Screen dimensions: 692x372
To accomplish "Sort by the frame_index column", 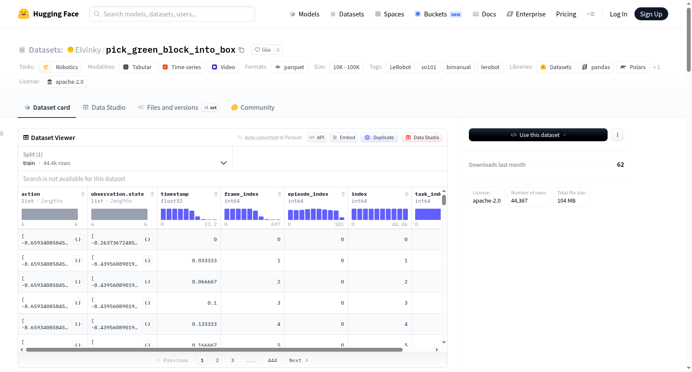I will click(279, 194).
